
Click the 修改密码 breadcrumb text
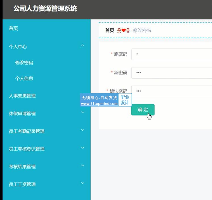click(142, 31)
